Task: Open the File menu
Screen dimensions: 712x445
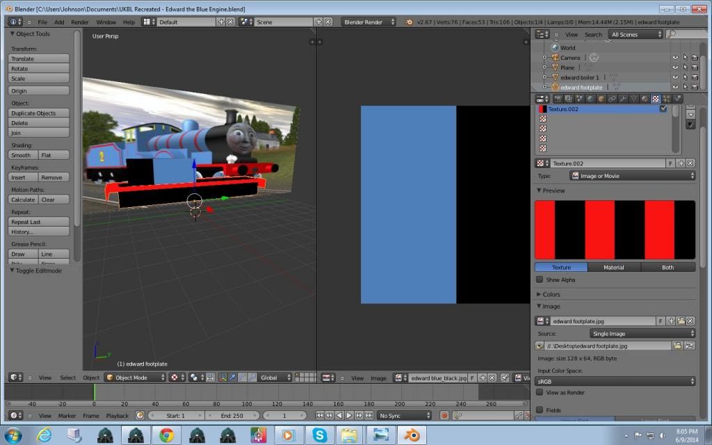Action: [x=42, y=22]
